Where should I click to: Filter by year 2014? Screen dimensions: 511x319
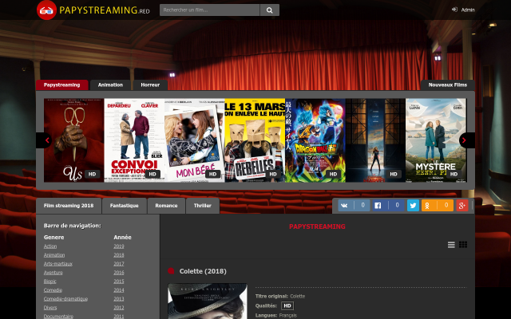[x=119, y=290]
